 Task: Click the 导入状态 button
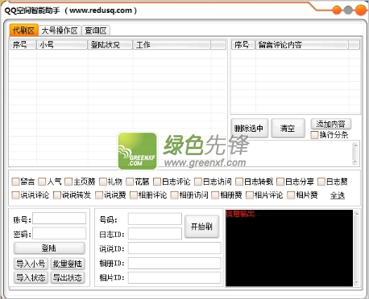coord(31,277)
